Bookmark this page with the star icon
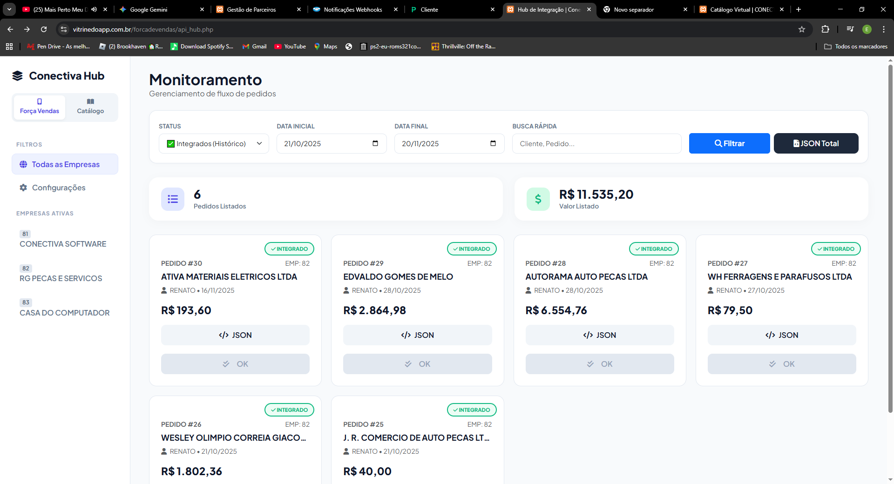 click(x=801, y=29)
